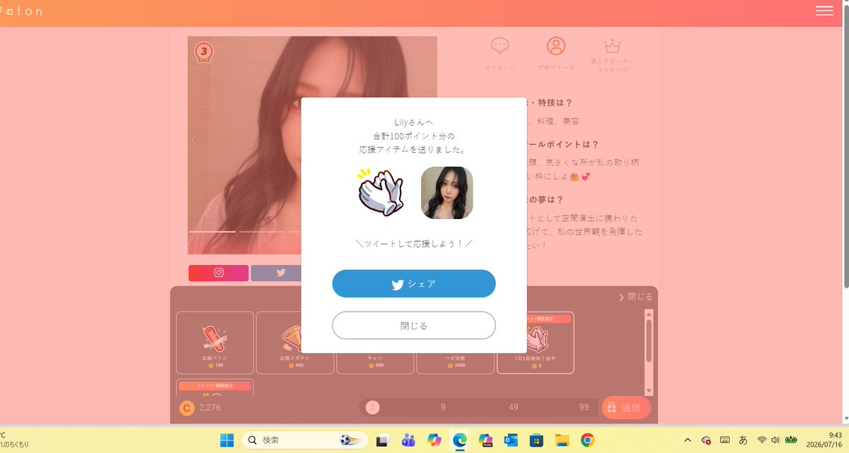Select quantity 1 on the count selector
This screenshot has width=849, height=453.
373,407
